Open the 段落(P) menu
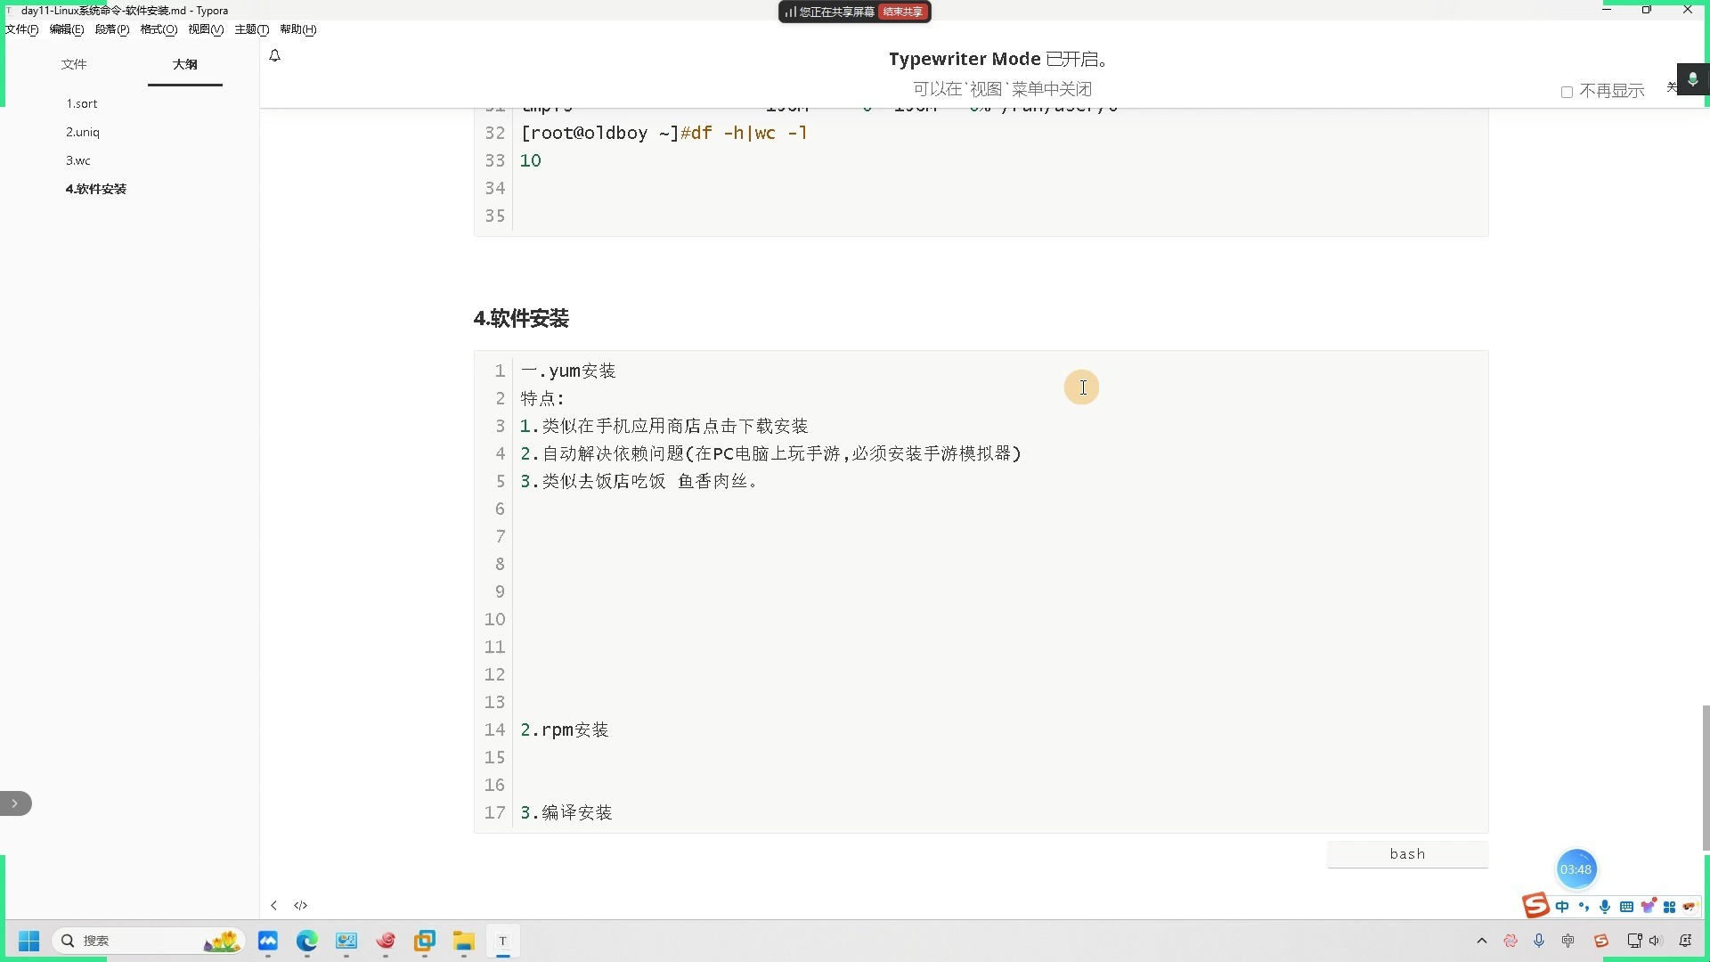 (112, 29)
